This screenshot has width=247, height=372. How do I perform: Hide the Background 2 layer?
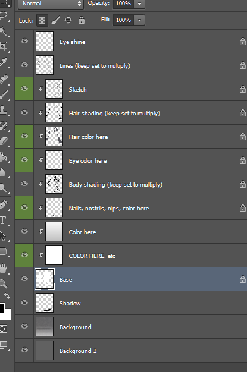click(x=24, y=350)
